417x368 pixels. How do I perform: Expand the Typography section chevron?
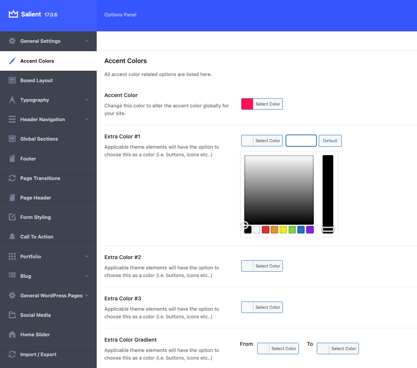point(86,100)
